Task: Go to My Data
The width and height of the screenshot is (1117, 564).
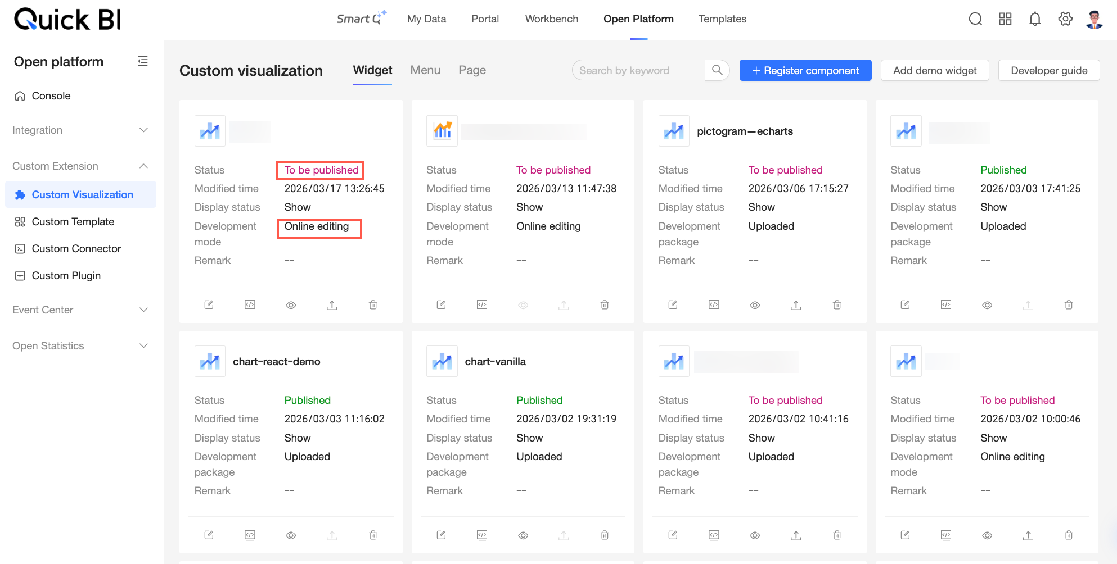Action: coord(426,19)
